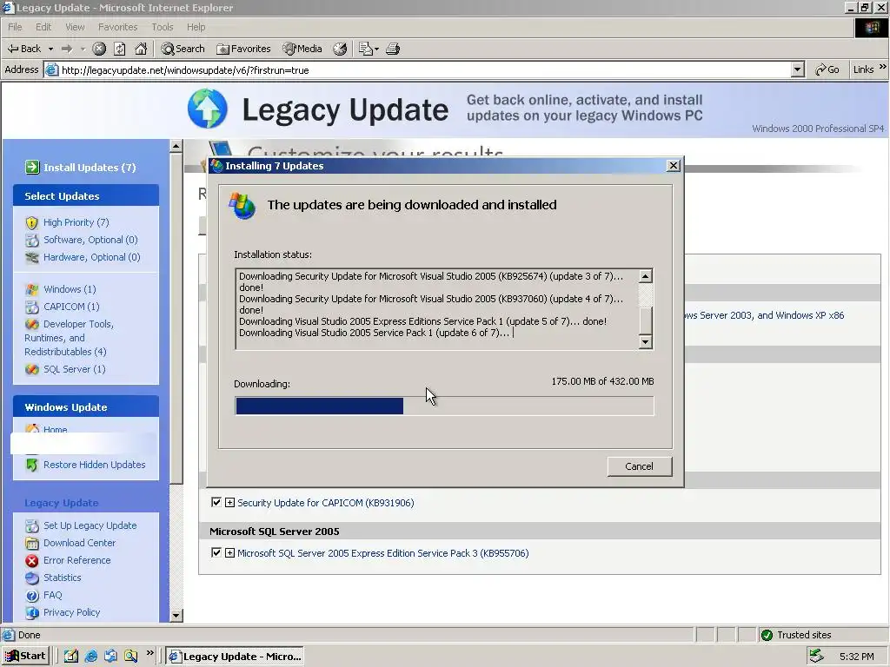This screenshot has height=667, width=890.
Task: Click the Stop toolbar icon
Action: [x=99, y=49]
